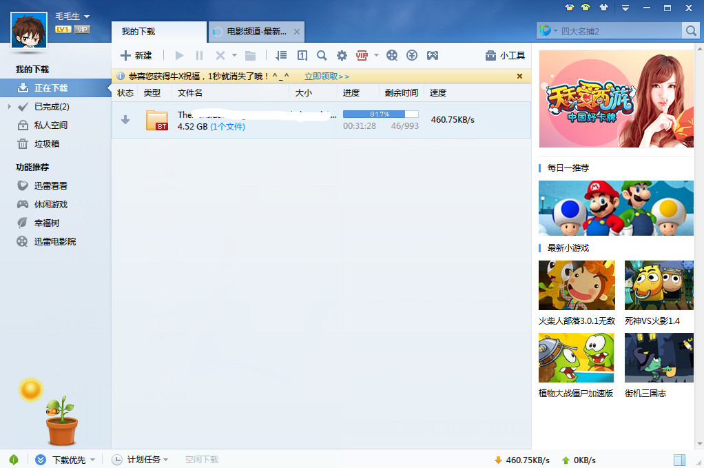Open the 小工具 tools panel
The width and height of the screenshot is (704, 468).
click(506, 55)
